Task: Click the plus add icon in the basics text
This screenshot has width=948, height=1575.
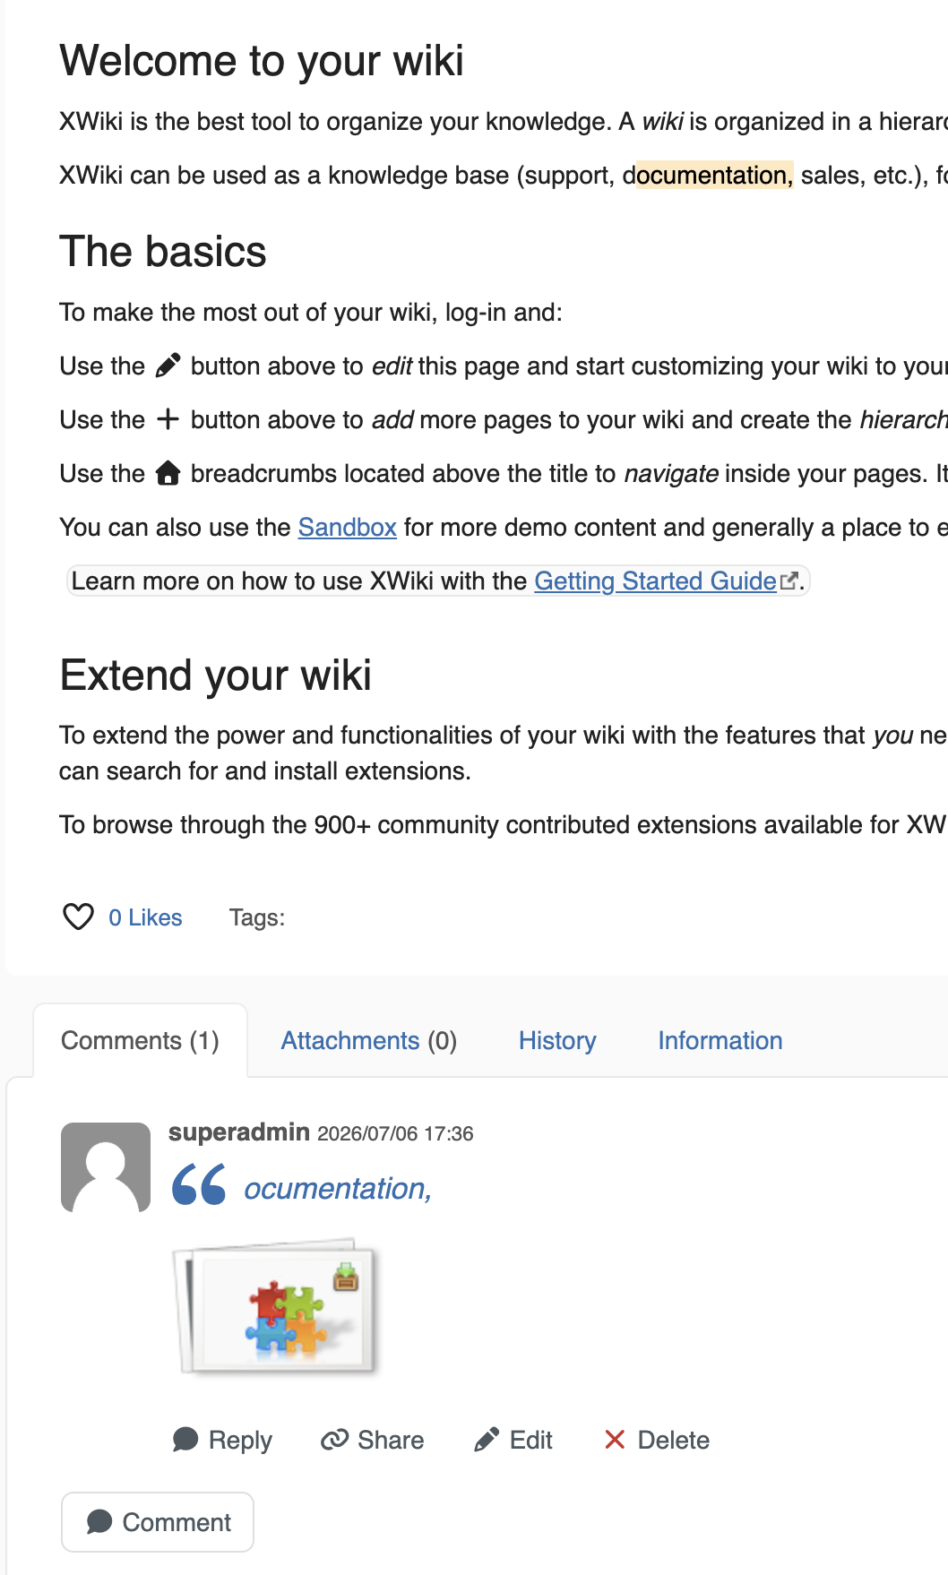Action: pos(168,419)
